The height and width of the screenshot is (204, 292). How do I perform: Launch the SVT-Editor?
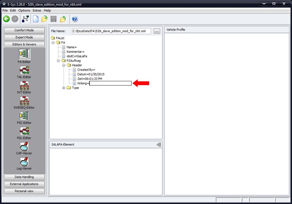[x=24, y=86]
